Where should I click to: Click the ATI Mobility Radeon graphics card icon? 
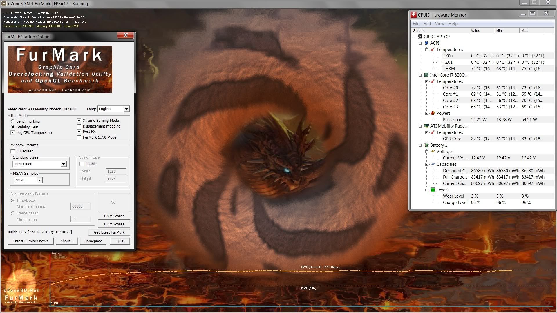click(x=426, y=126)
